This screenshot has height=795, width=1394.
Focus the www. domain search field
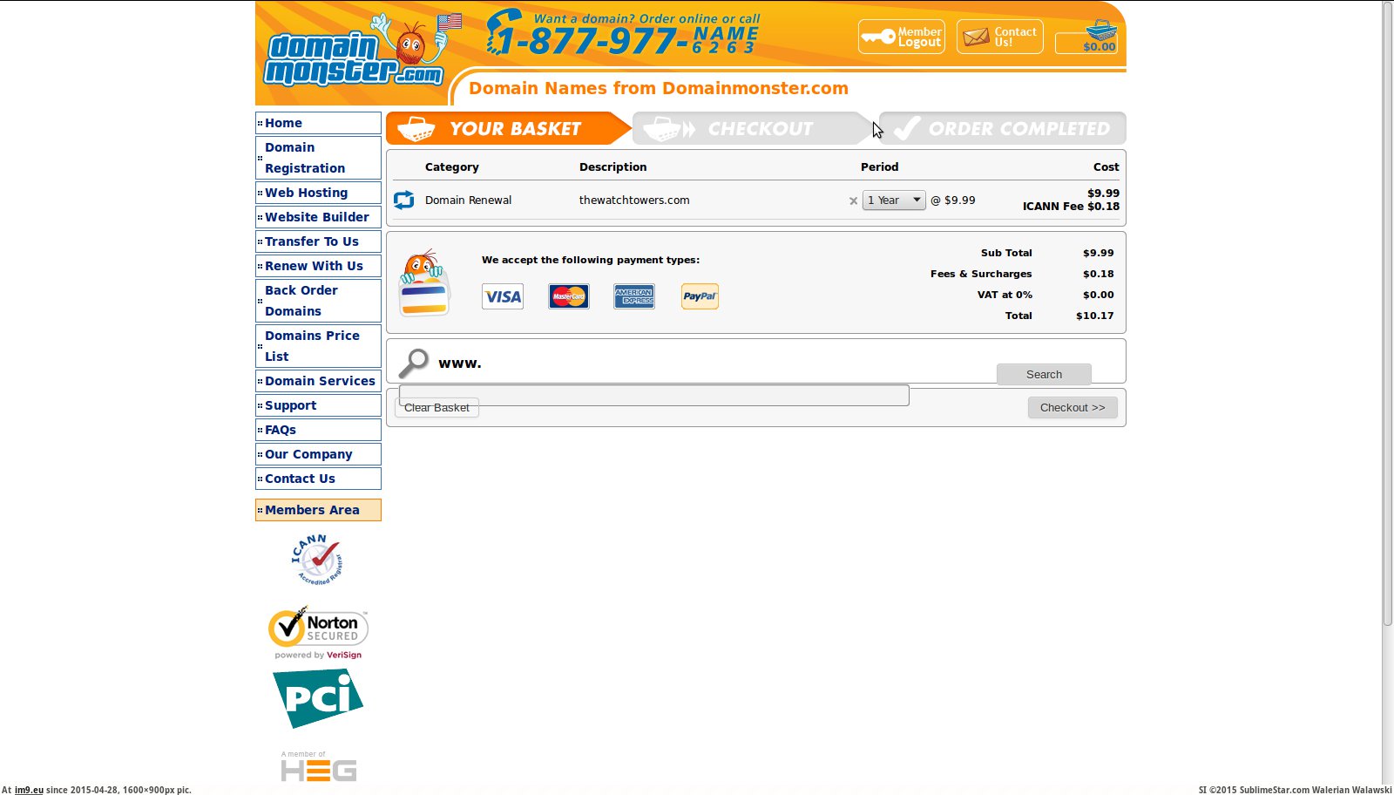653,395
